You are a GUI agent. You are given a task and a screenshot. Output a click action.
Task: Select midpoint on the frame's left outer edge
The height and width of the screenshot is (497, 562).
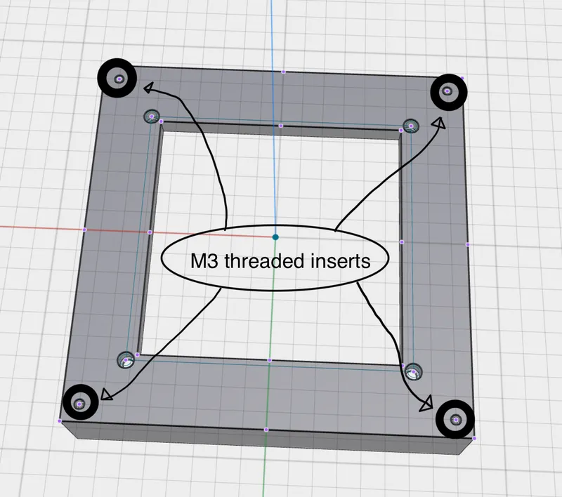[84, 230]
